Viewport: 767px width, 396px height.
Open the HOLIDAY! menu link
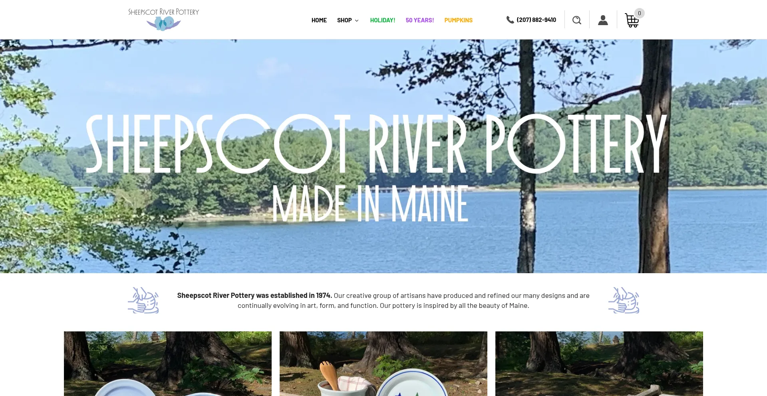(383, 20)
